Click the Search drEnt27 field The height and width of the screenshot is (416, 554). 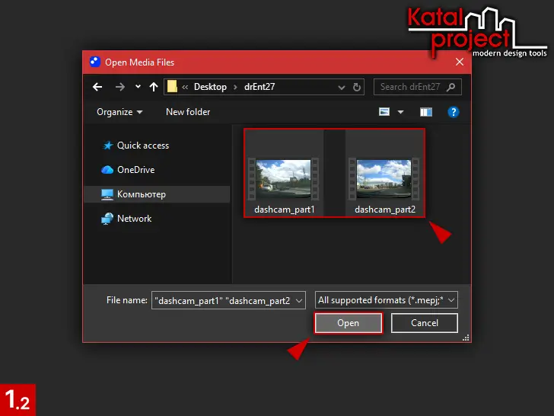coord(411,87)
